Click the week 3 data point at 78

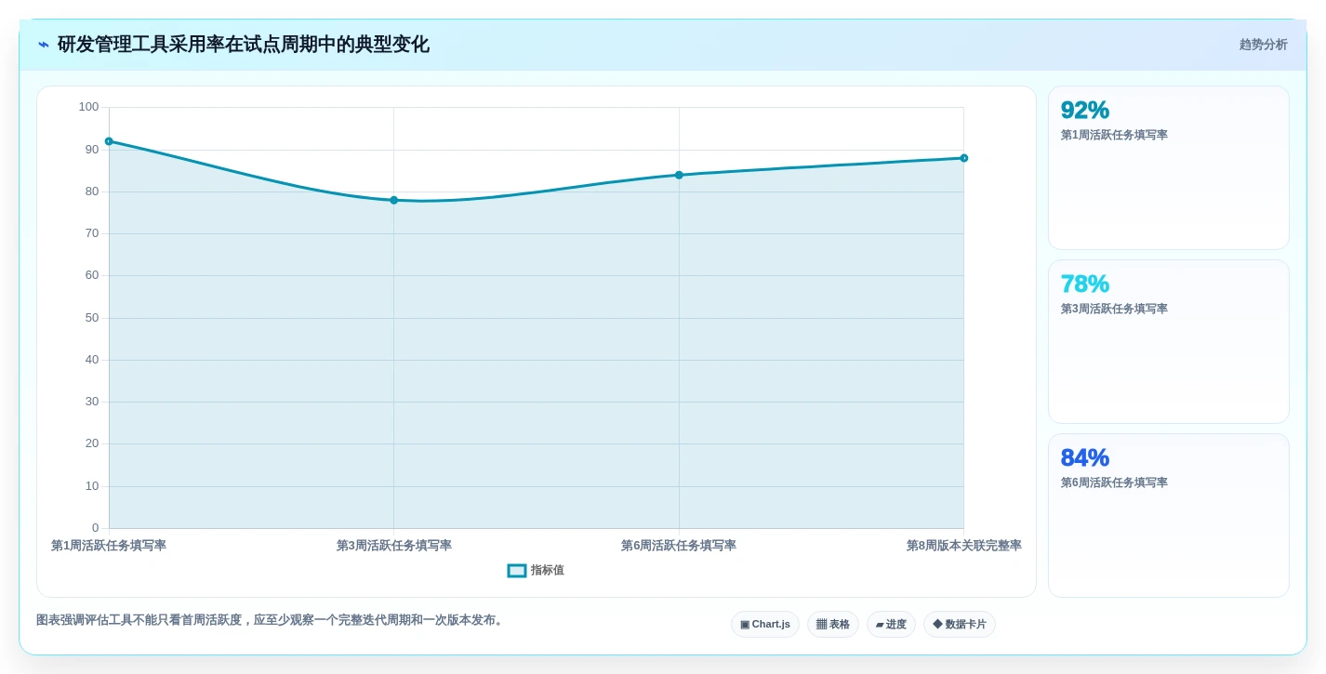(x=393, y=200)
